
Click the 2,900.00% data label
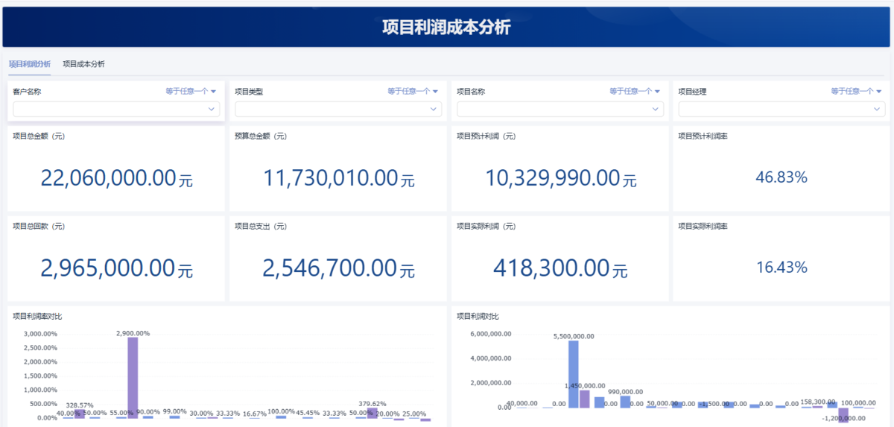[133, 333]
